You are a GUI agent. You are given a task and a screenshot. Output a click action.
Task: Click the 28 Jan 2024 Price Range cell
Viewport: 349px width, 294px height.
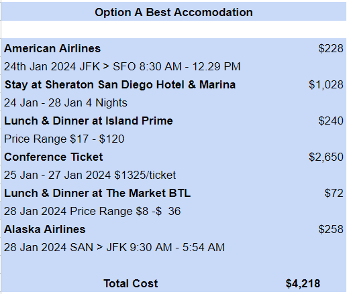[92, 211]
